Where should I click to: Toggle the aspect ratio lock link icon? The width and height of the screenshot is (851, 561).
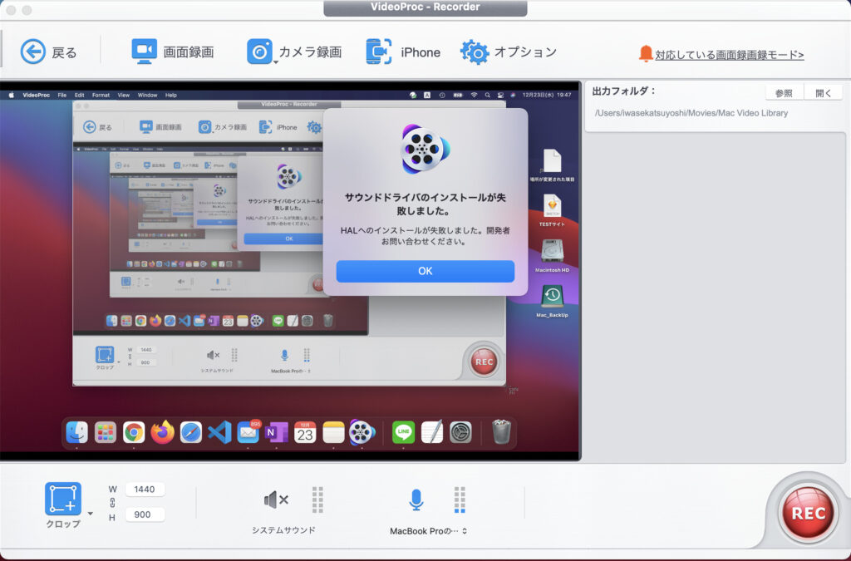[x=112, y=502]
